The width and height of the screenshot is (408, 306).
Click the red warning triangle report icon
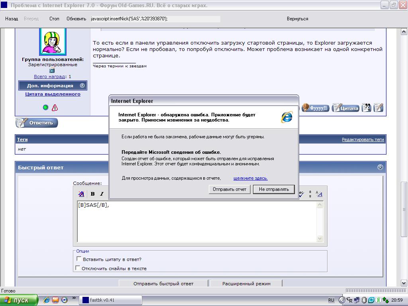(55, 108)
